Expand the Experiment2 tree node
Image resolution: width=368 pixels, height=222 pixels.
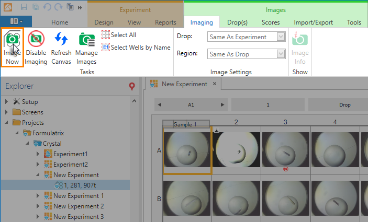coord(38,165)
